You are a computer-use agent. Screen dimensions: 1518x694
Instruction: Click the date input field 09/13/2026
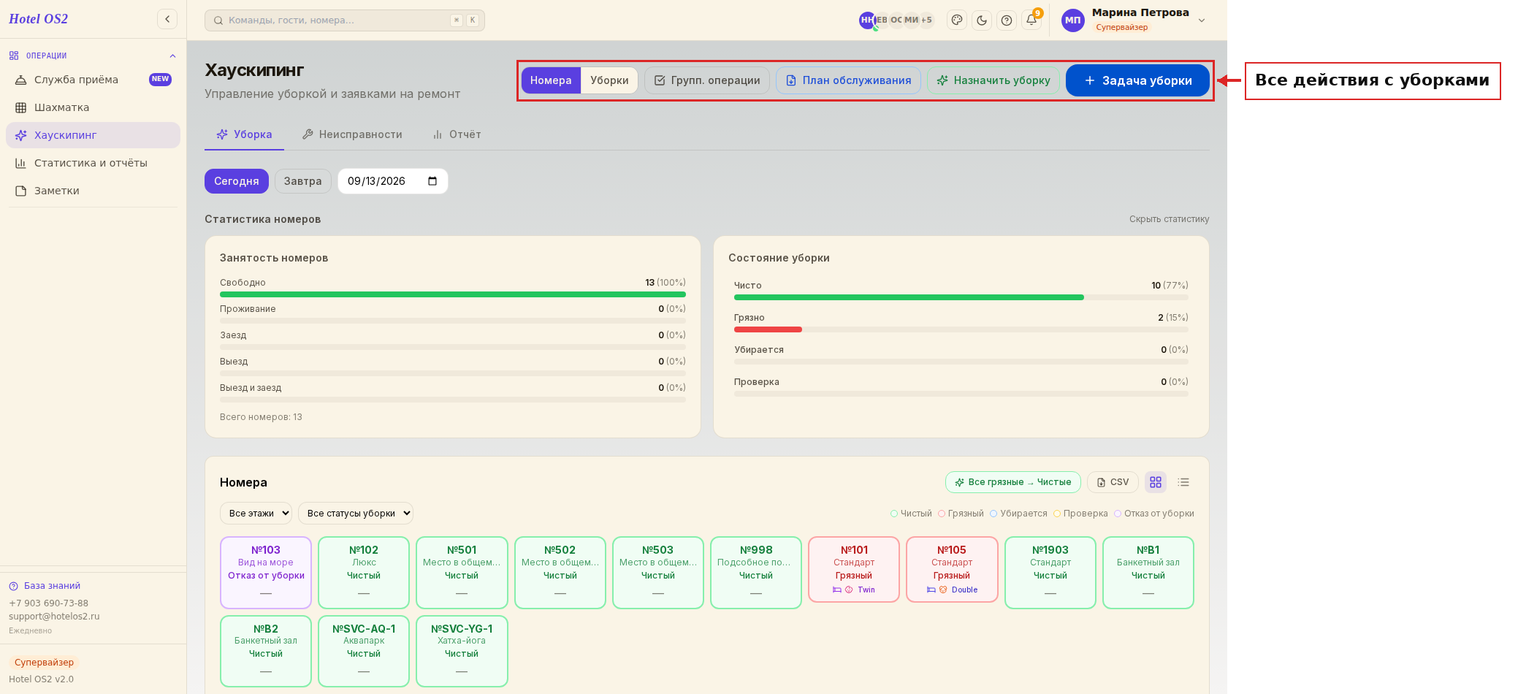392,181
